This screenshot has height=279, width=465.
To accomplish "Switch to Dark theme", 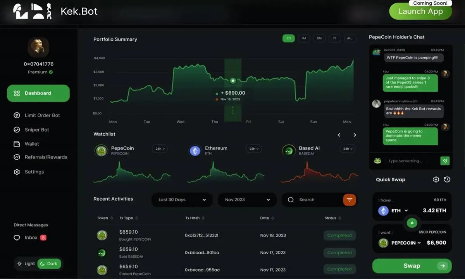I will (49, 263).
